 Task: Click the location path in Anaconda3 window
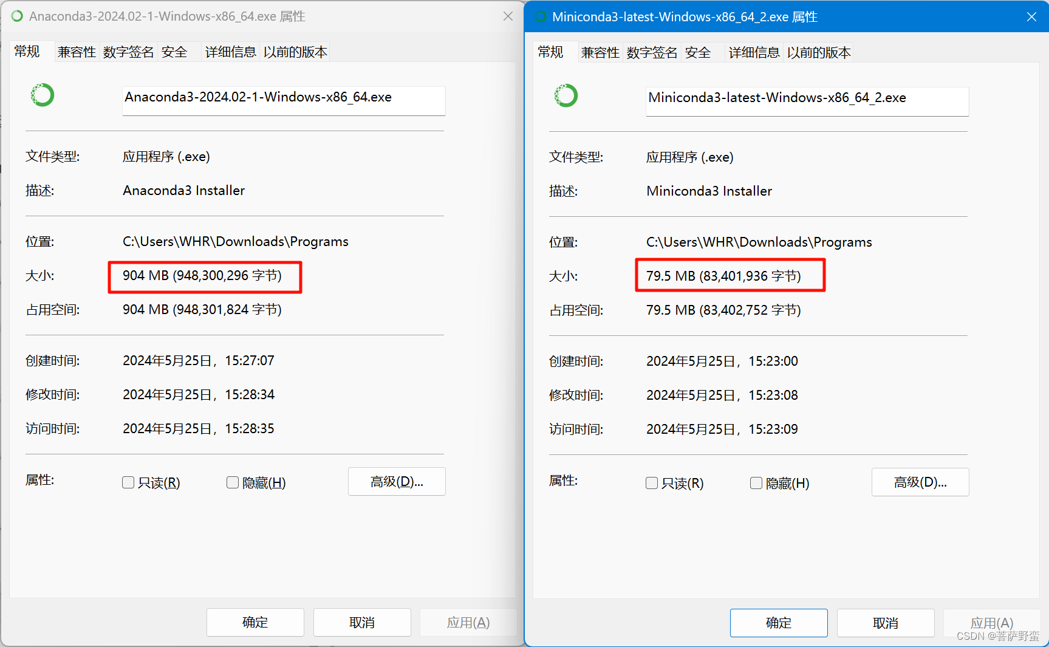point(236,242)
